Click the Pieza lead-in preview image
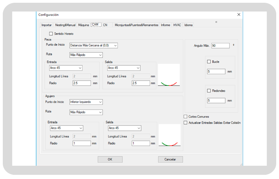 click(x=169, y=75)
